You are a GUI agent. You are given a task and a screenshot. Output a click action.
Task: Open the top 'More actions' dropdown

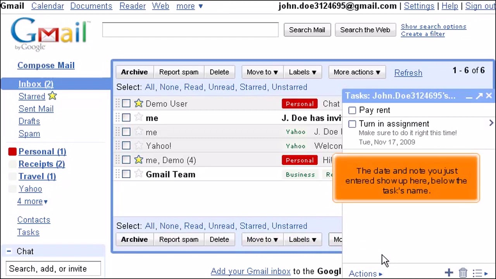point(357,72)
